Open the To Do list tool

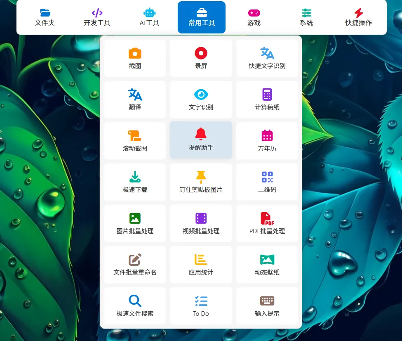[x=201, y=306]
